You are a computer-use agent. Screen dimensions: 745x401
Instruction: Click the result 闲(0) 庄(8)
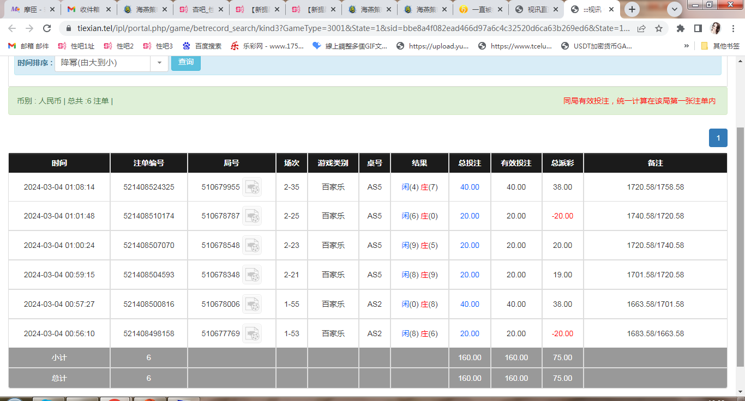pos(420,304)
